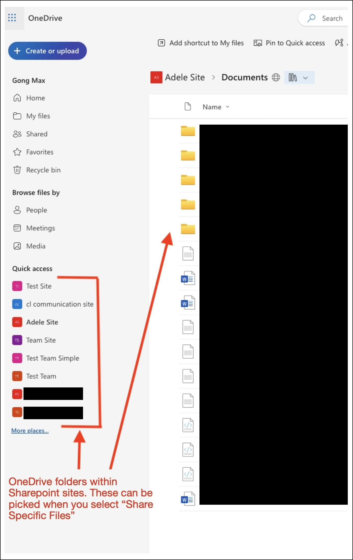The height and width of the screenshot is (560, 353).
Task: Click the Favorites star icon
Action: coord(17,152)
